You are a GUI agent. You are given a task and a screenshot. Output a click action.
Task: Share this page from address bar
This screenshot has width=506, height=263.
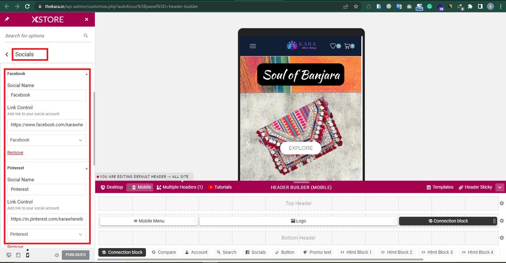[346, 6]
